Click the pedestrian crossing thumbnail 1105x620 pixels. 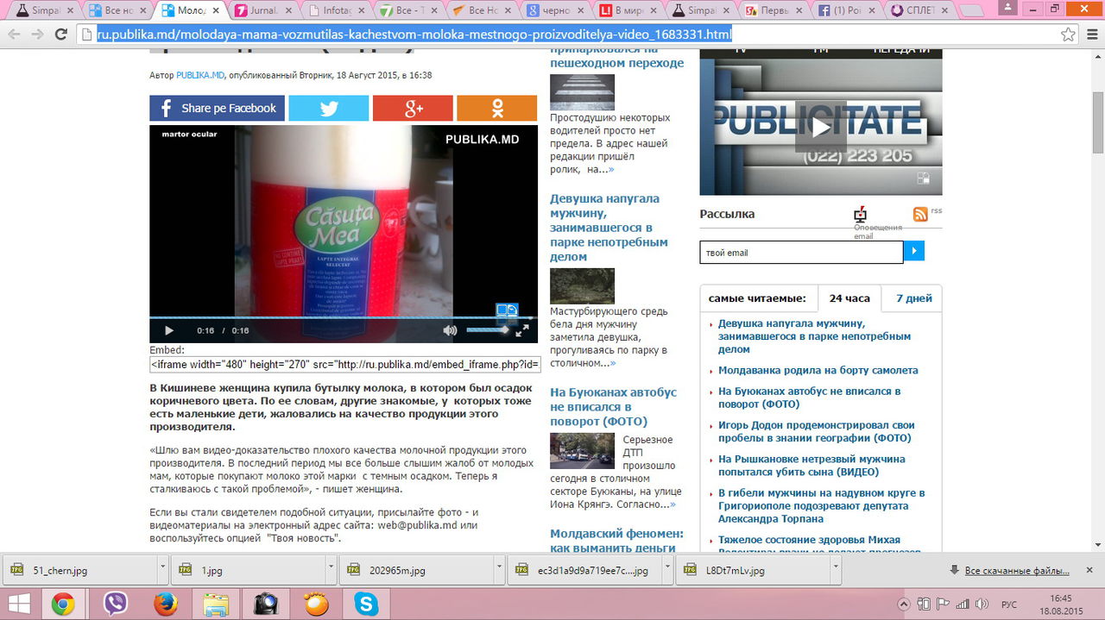(582, 91)
